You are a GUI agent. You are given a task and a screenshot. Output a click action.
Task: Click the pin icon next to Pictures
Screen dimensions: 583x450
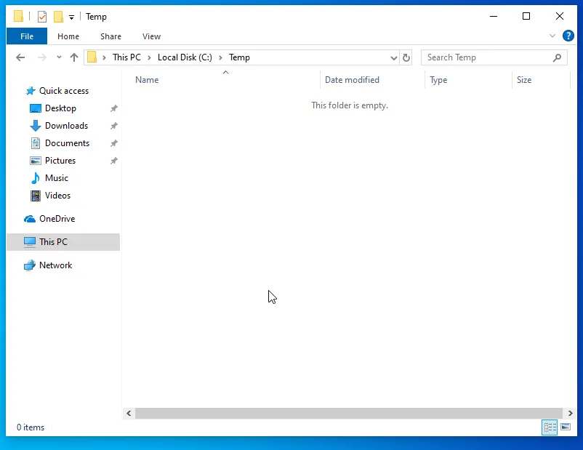114,161
